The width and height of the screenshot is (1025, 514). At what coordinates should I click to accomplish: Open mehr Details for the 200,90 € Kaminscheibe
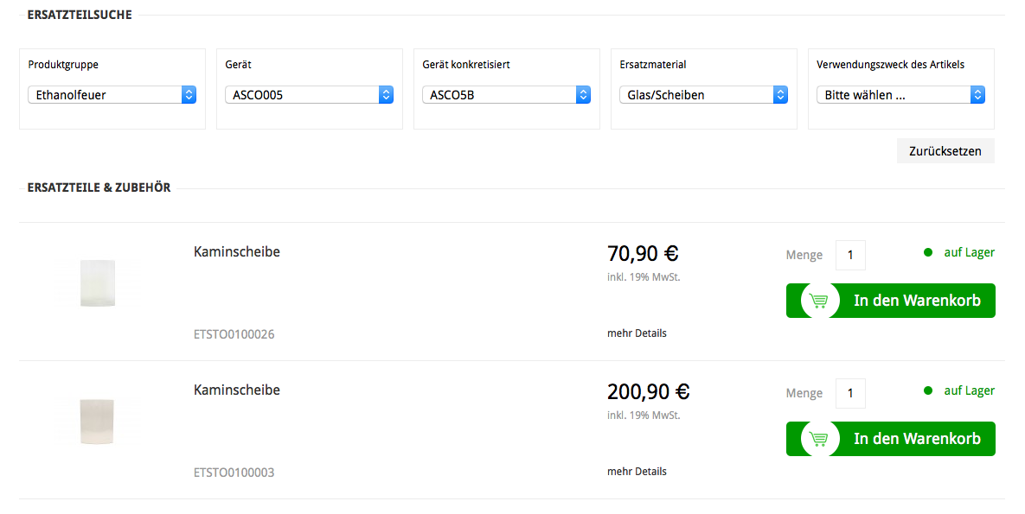click(637, 472)
